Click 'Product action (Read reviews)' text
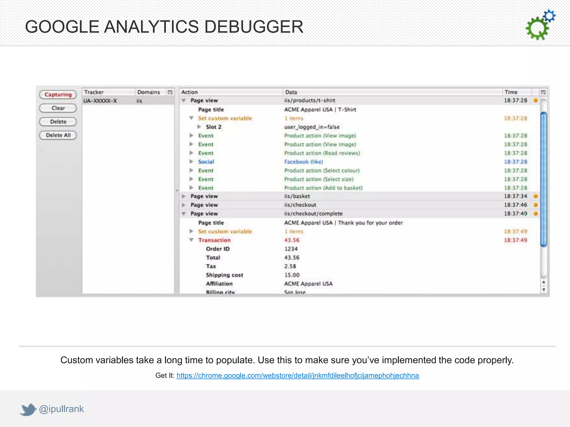The height and width of the screenshot is (427, 570). (322, 153)
